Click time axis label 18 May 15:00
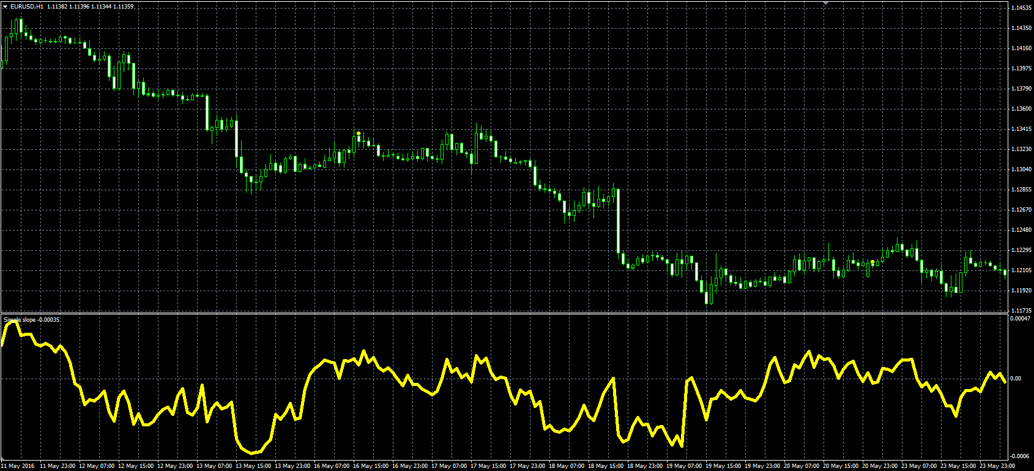Screen dimensions: 1034x471 click(606, 466)
